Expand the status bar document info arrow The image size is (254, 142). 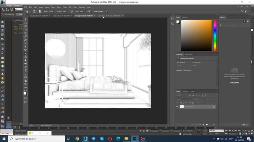58,125
